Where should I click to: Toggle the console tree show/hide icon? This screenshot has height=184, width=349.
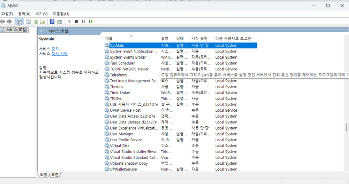click(19, 22)
